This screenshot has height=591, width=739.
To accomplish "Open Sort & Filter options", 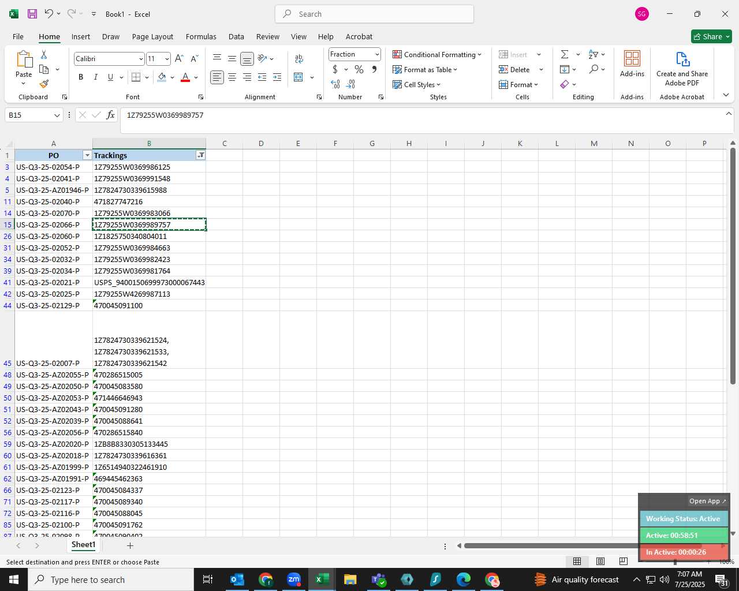I will [x=594, y=54].
